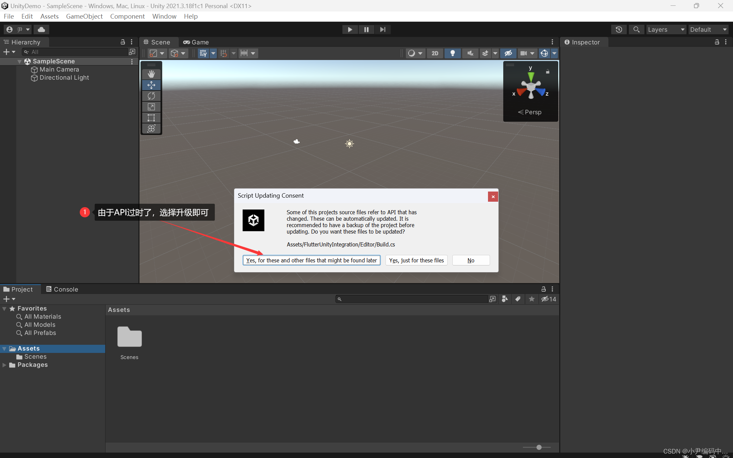
Task: Toggle 2D view mode button
Action: click(x=434, y=53)
